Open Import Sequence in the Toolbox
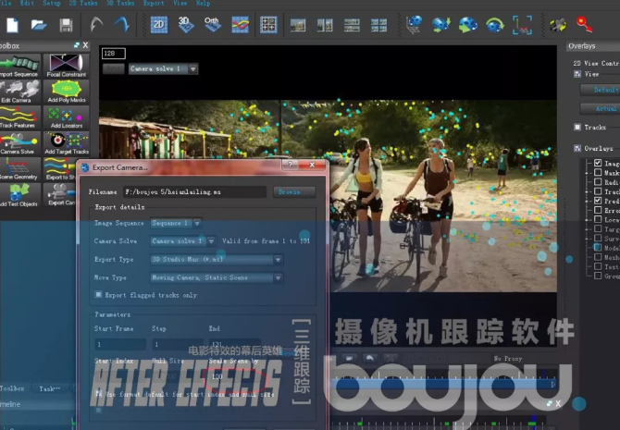620x430 pixels. 19,66
